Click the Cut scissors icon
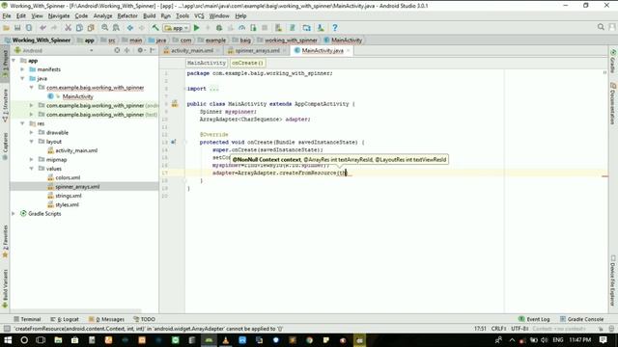The image size is (618, 347). tap(68, 28)
